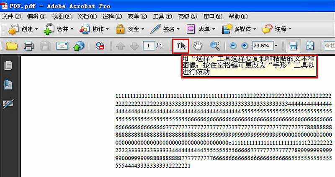This screenshot has height=177, width=335.
Task: Open the 编辑 (Edit) menu
Action: [x=37, y=16]
